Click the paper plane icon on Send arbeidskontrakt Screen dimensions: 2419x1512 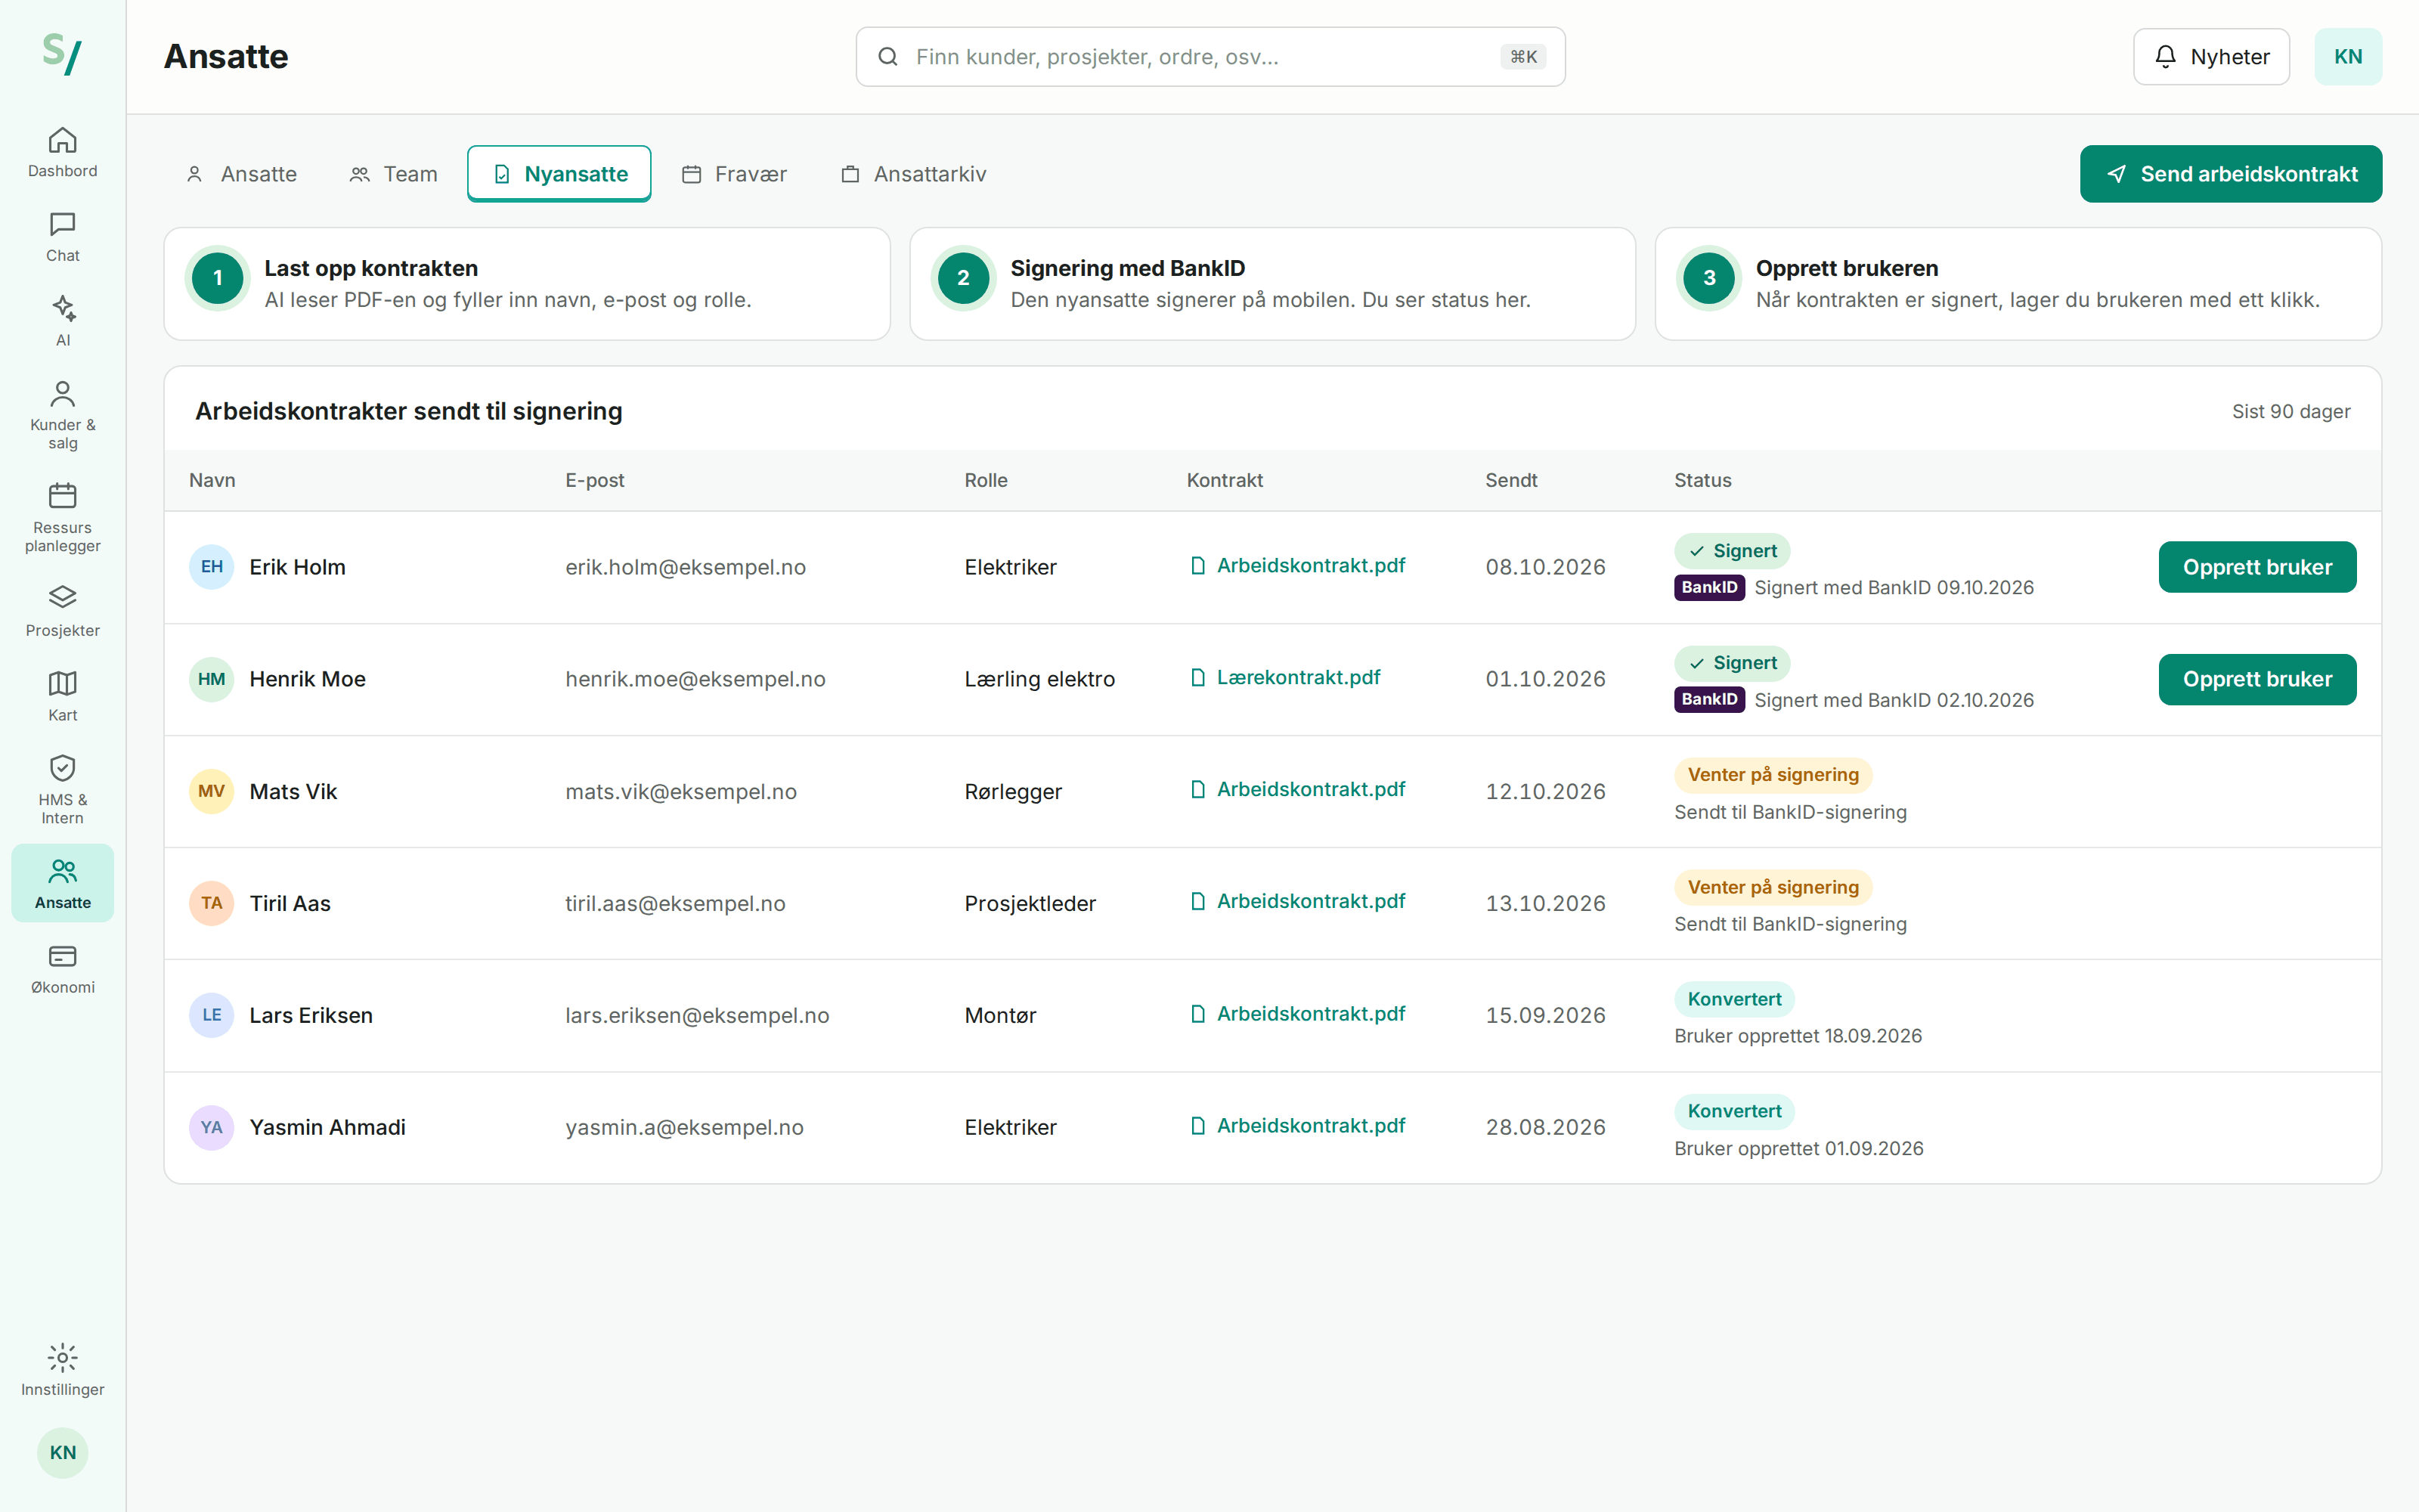(x=2116, y=174)
